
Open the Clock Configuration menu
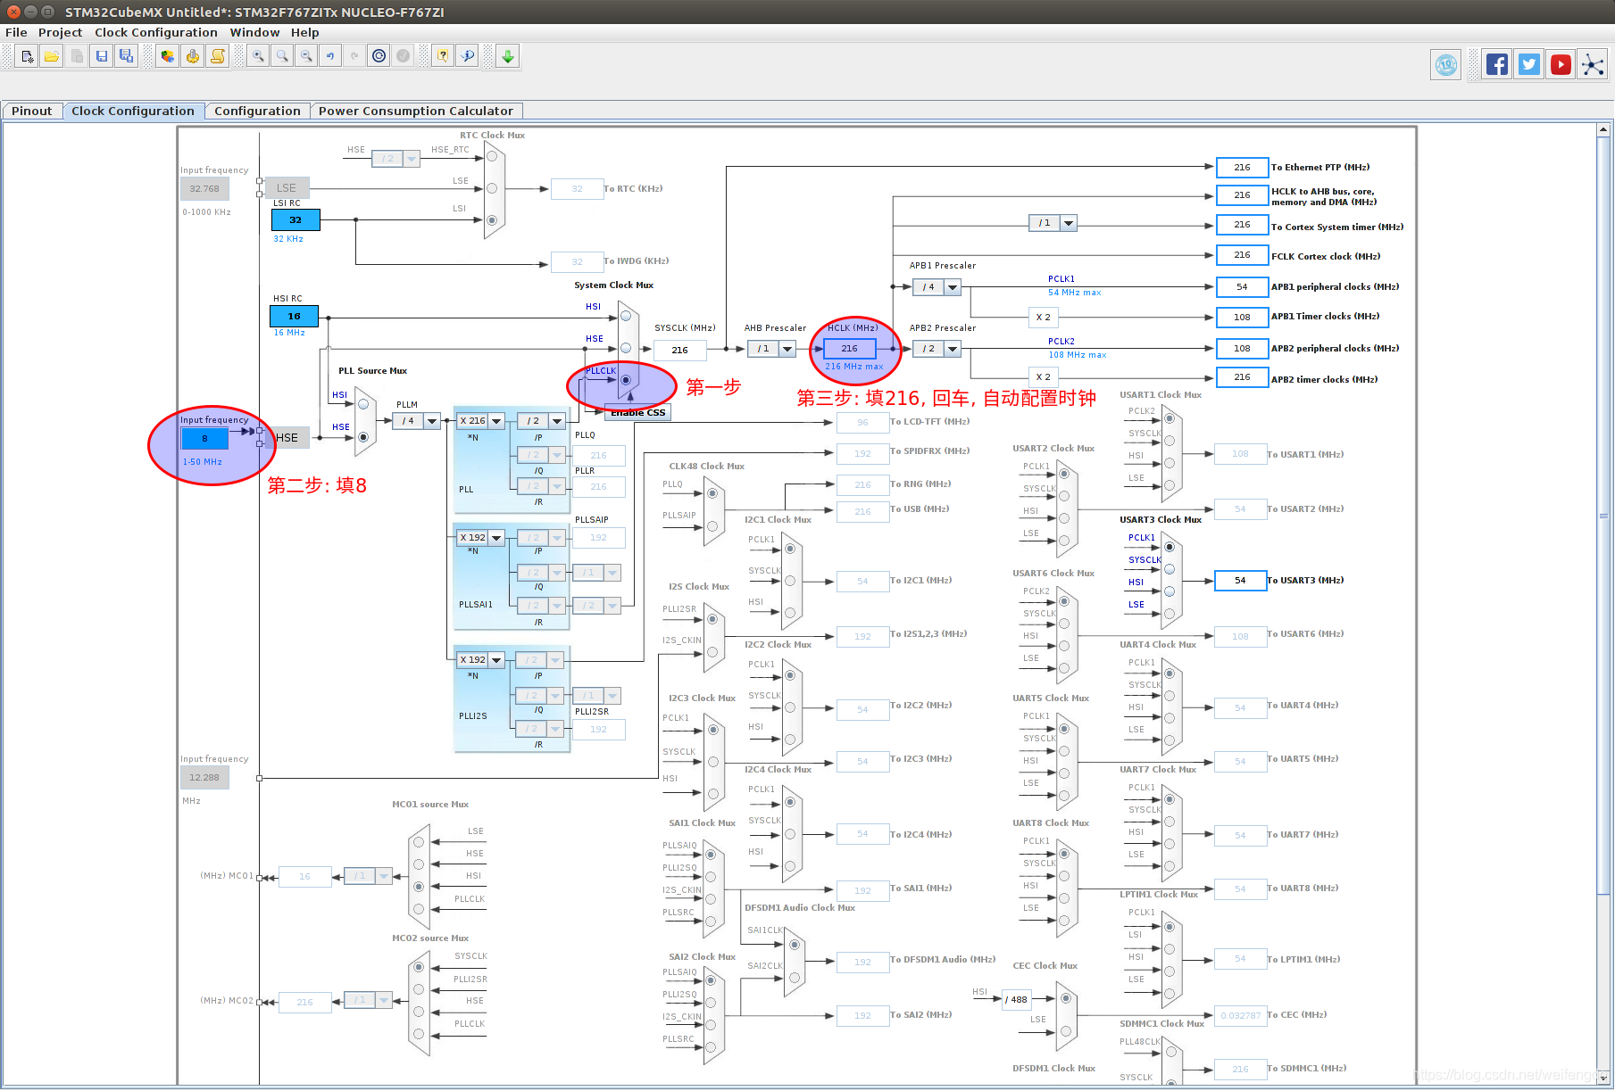156,32
